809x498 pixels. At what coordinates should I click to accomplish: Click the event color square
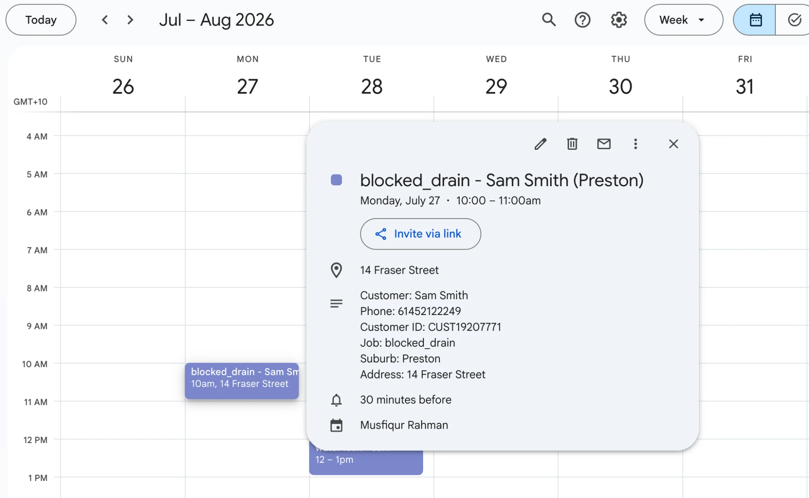point(336,180)
